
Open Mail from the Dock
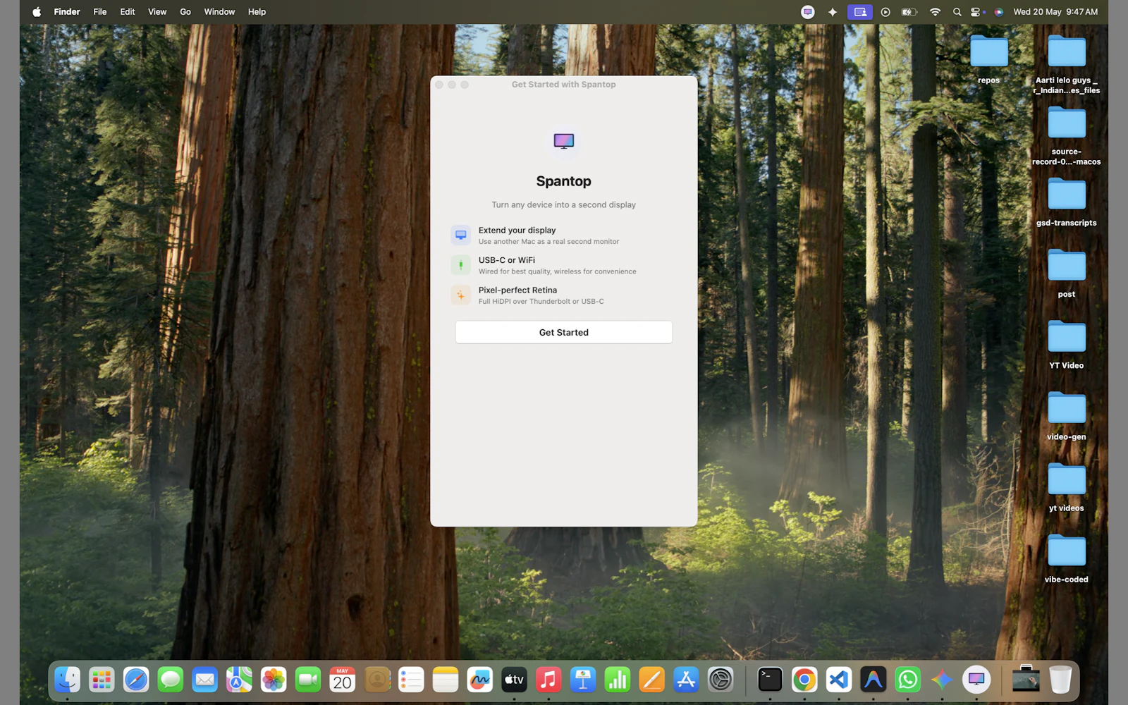tap(204, 680)
